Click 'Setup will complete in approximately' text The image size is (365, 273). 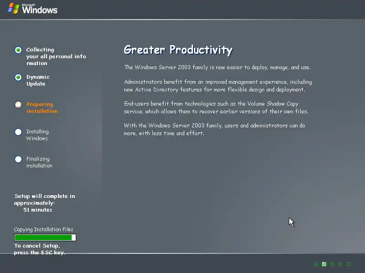pos(45,200)
